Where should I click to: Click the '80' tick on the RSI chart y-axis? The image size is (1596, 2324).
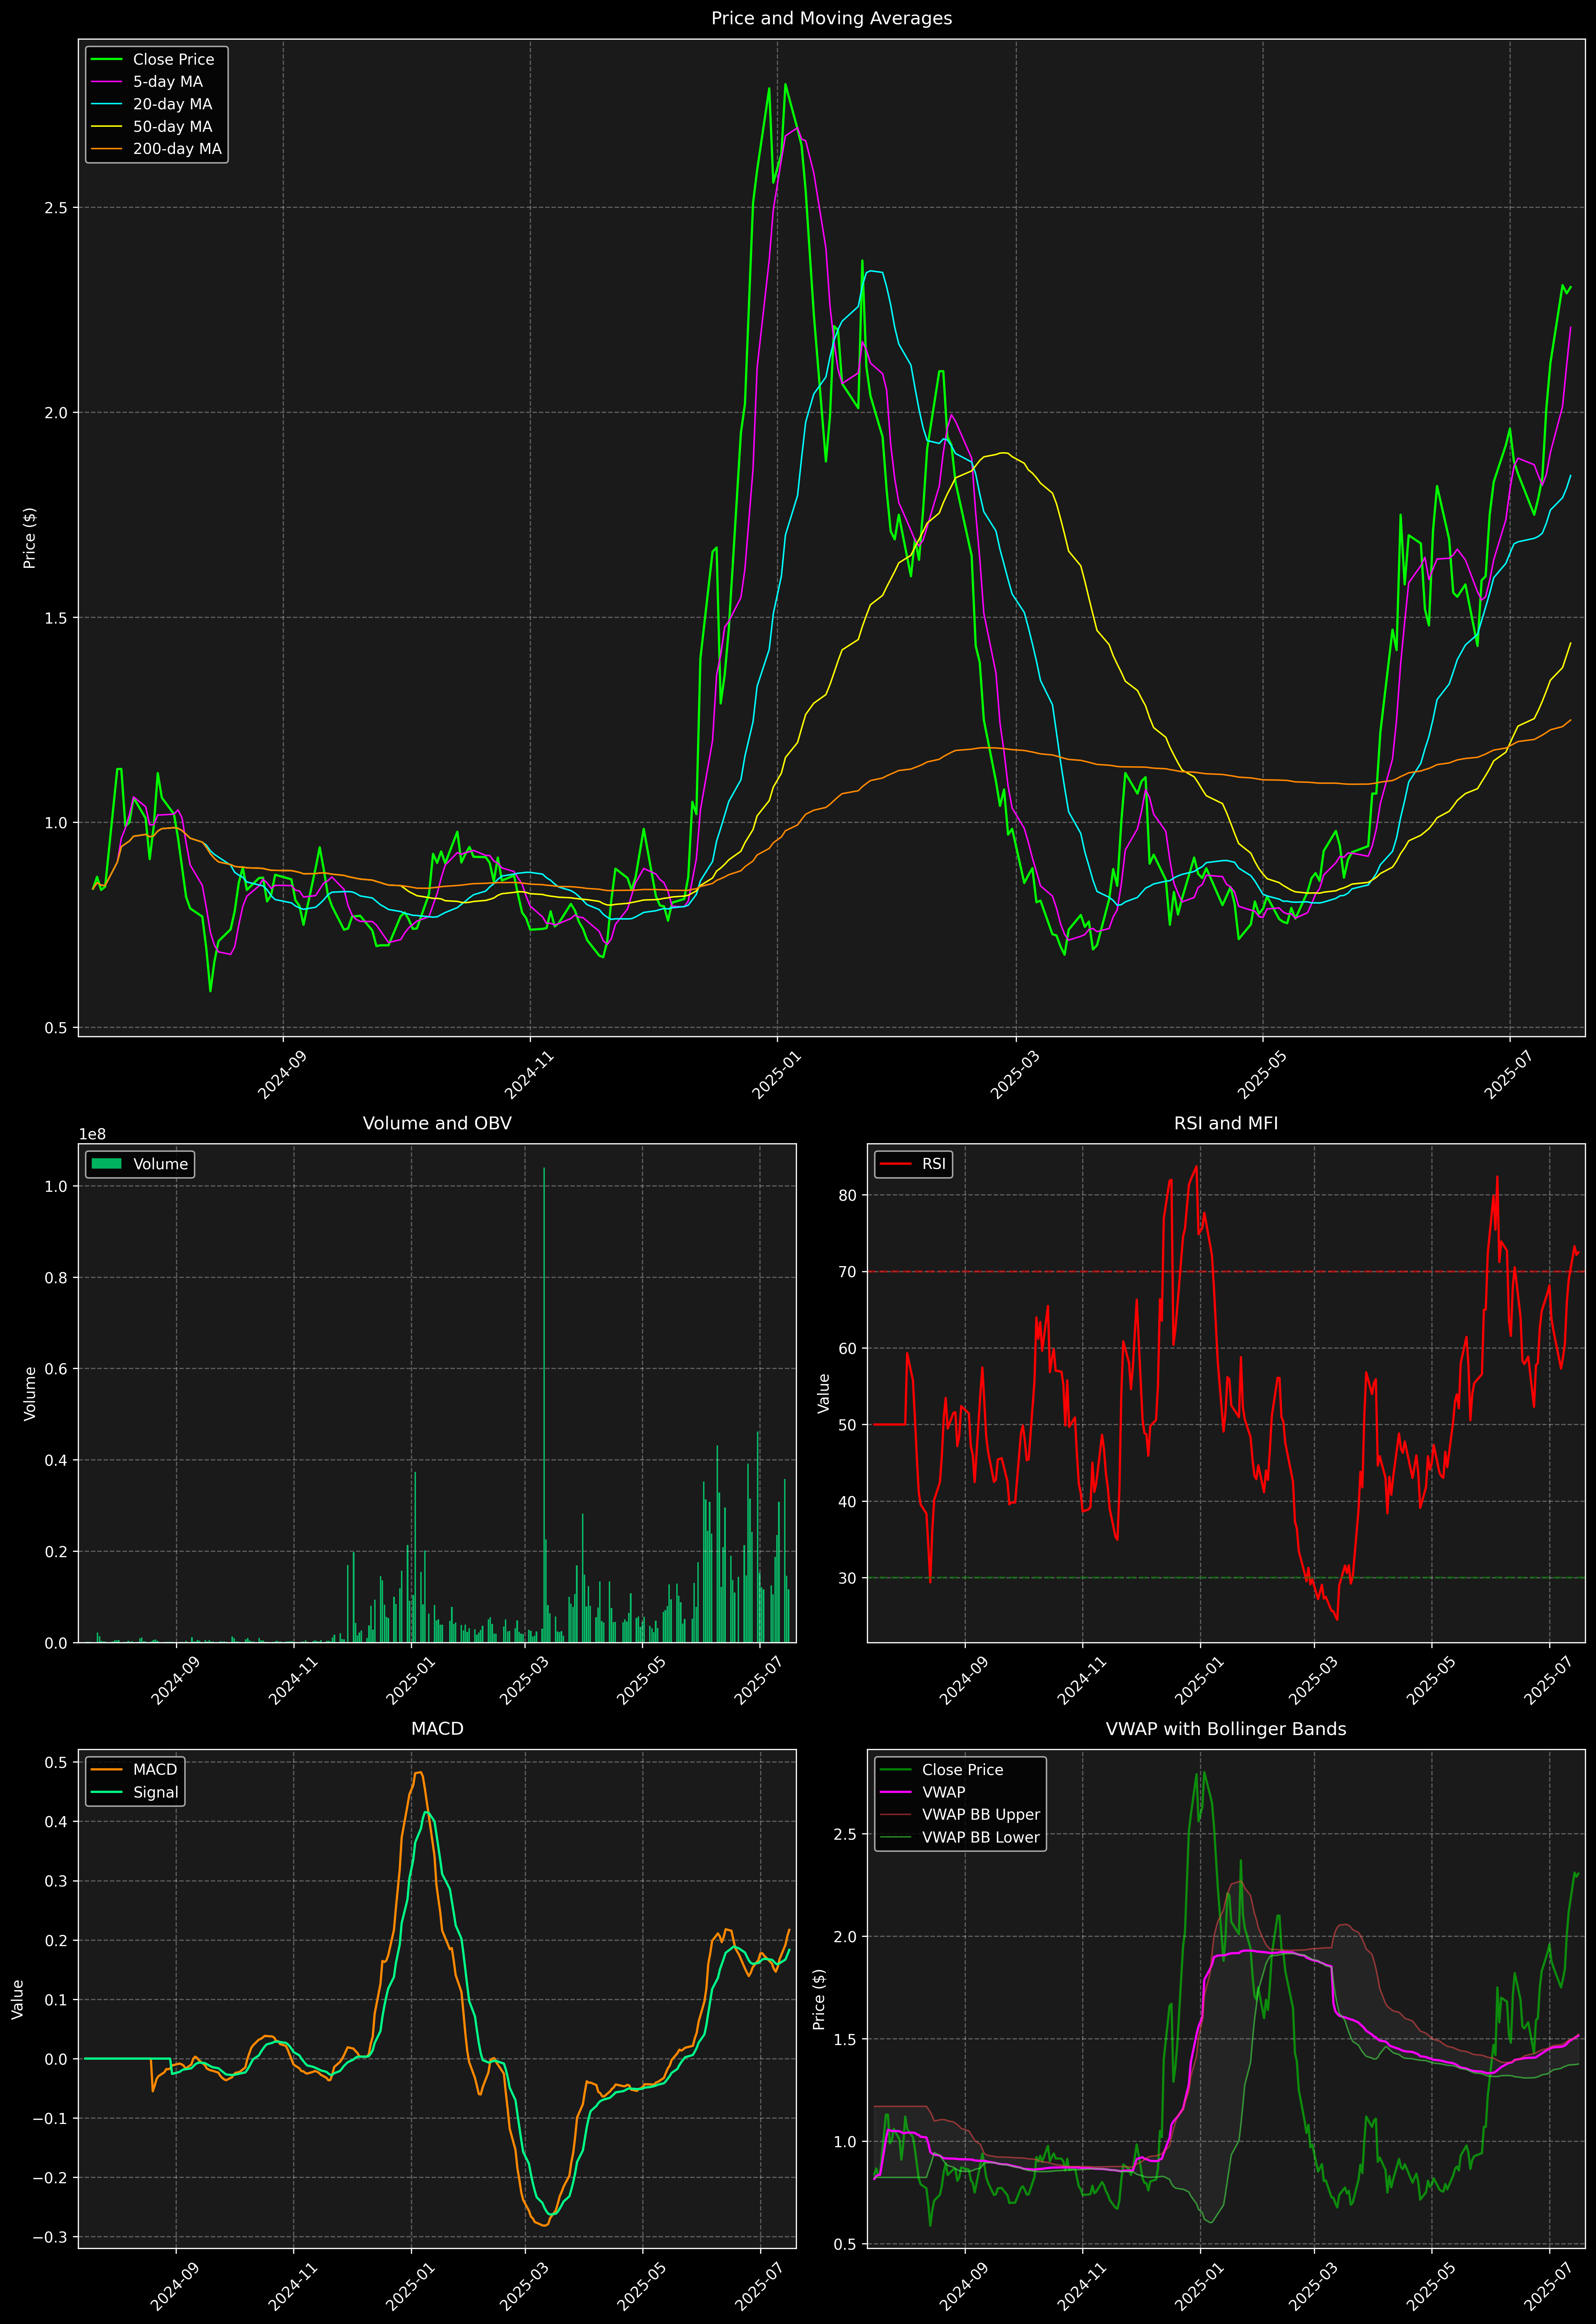[848, 1195]
